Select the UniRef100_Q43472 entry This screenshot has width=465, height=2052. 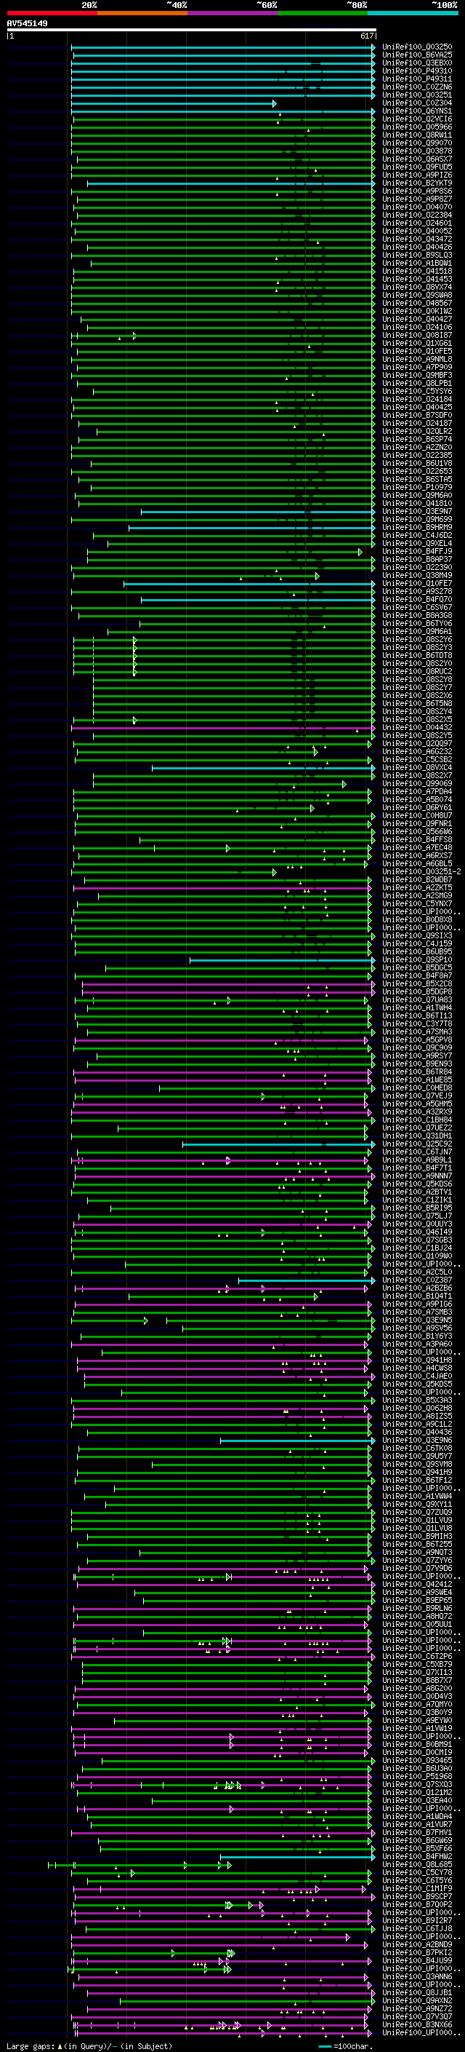[417, 239]
